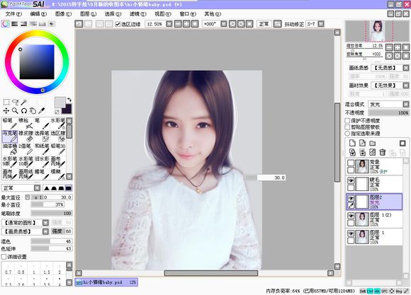Delete layer using the trash can icon
This screenshot has height=295, width=411.
383,152
